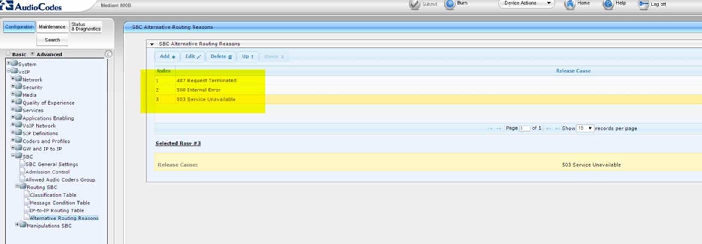Screen dimensions: 702x244
Task: Click the page number input field
Action: click(x=524, y=128)
